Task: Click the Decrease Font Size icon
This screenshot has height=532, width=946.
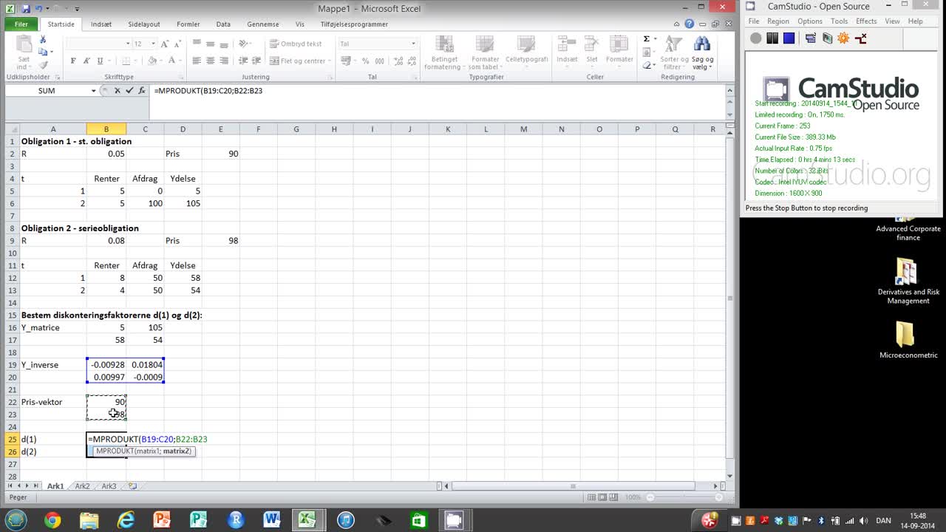Action: click(x=177, y=44)
